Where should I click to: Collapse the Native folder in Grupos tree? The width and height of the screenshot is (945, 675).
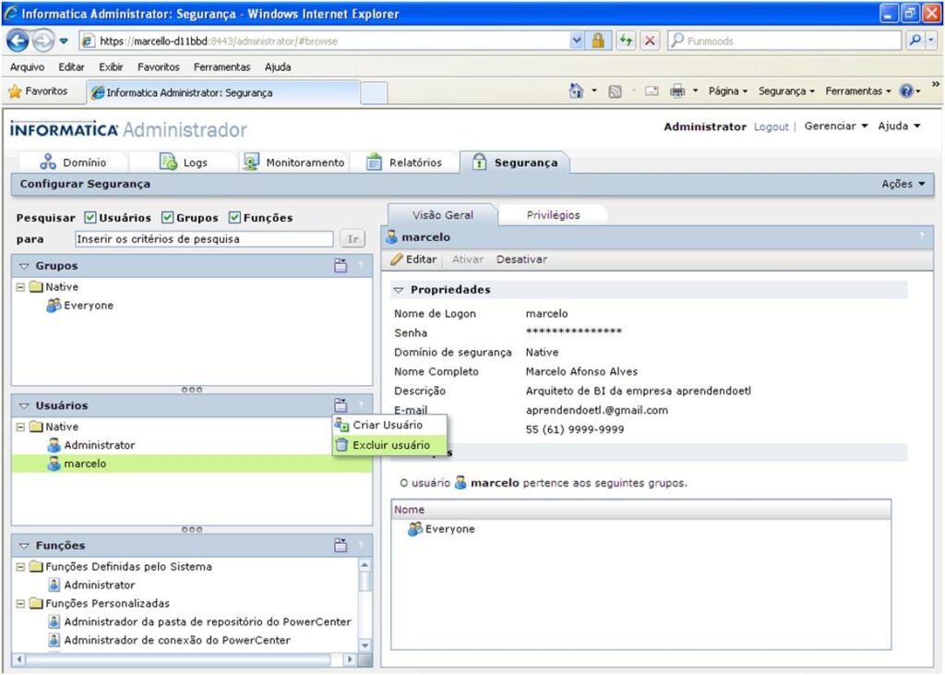(20, 287)
